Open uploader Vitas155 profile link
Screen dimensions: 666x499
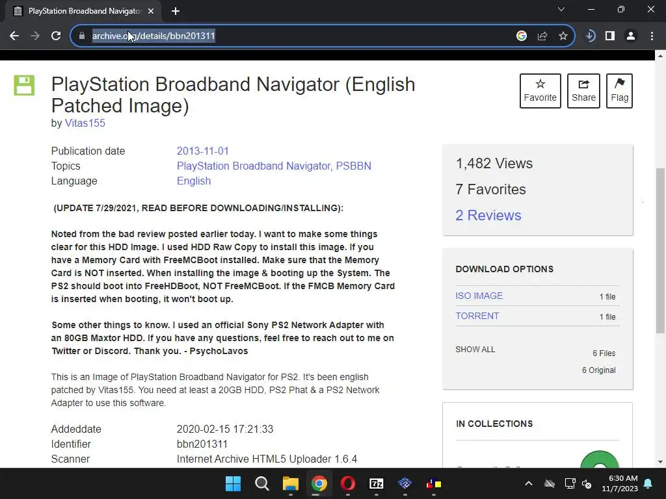pos(85,123)
